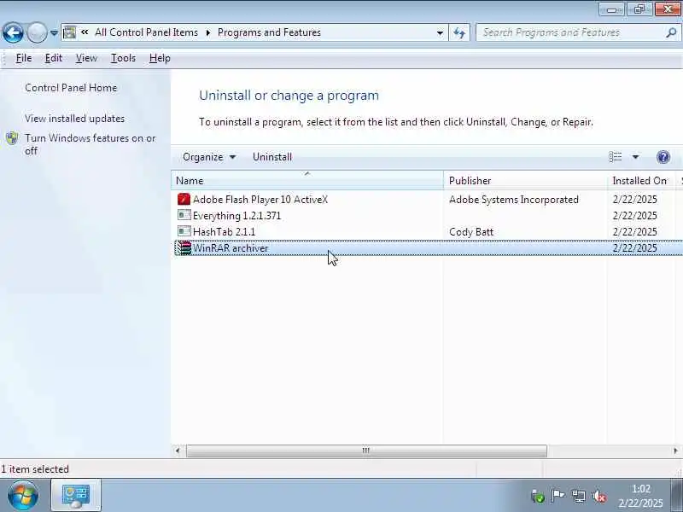Go to Control Panel Home

[71, 88]
